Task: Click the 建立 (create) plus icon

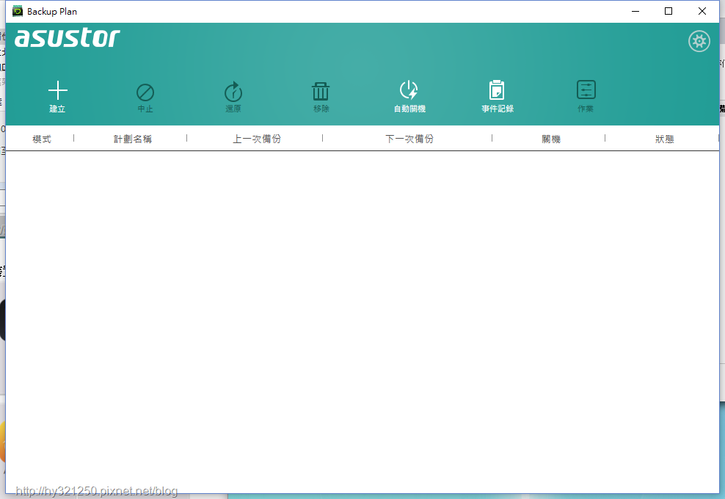Action: pos(58,91)
